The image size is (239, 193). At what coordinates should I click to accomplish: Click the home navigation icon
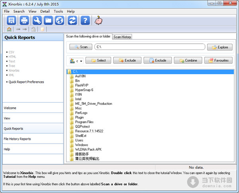tap(9, 29)
